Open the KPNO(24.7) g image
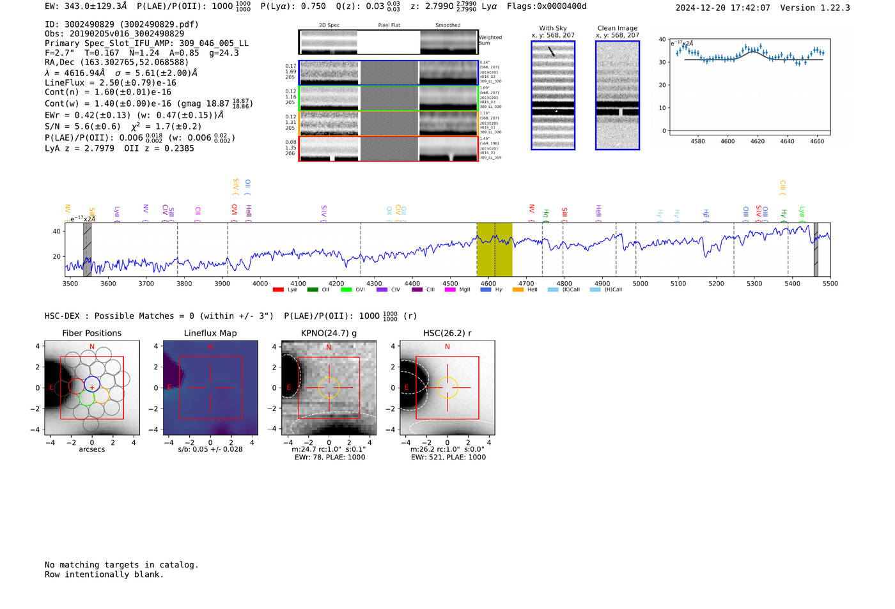This screenshot has height=609, width=895. (x=329, y=388)
